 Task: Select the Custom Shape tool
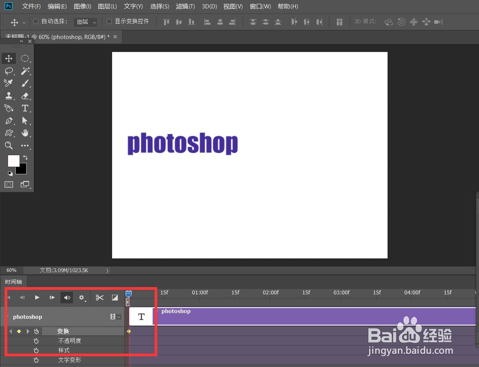pyautogui.click(x=9, y=133)
